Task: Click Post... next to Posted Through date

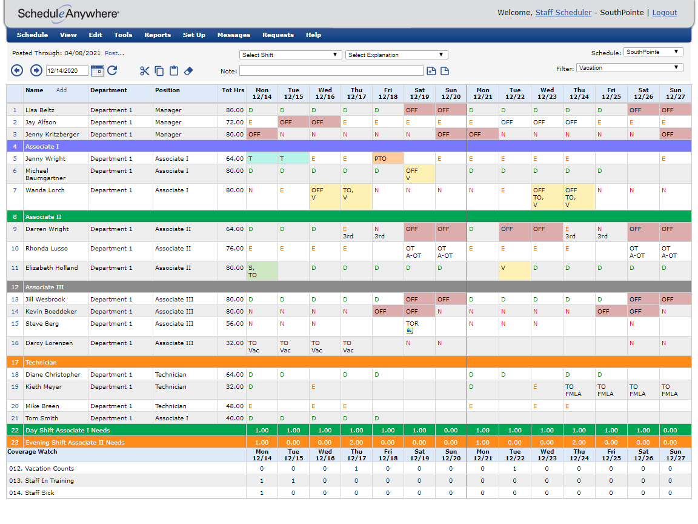Action: pyautogui.click(x=113, y=53)
